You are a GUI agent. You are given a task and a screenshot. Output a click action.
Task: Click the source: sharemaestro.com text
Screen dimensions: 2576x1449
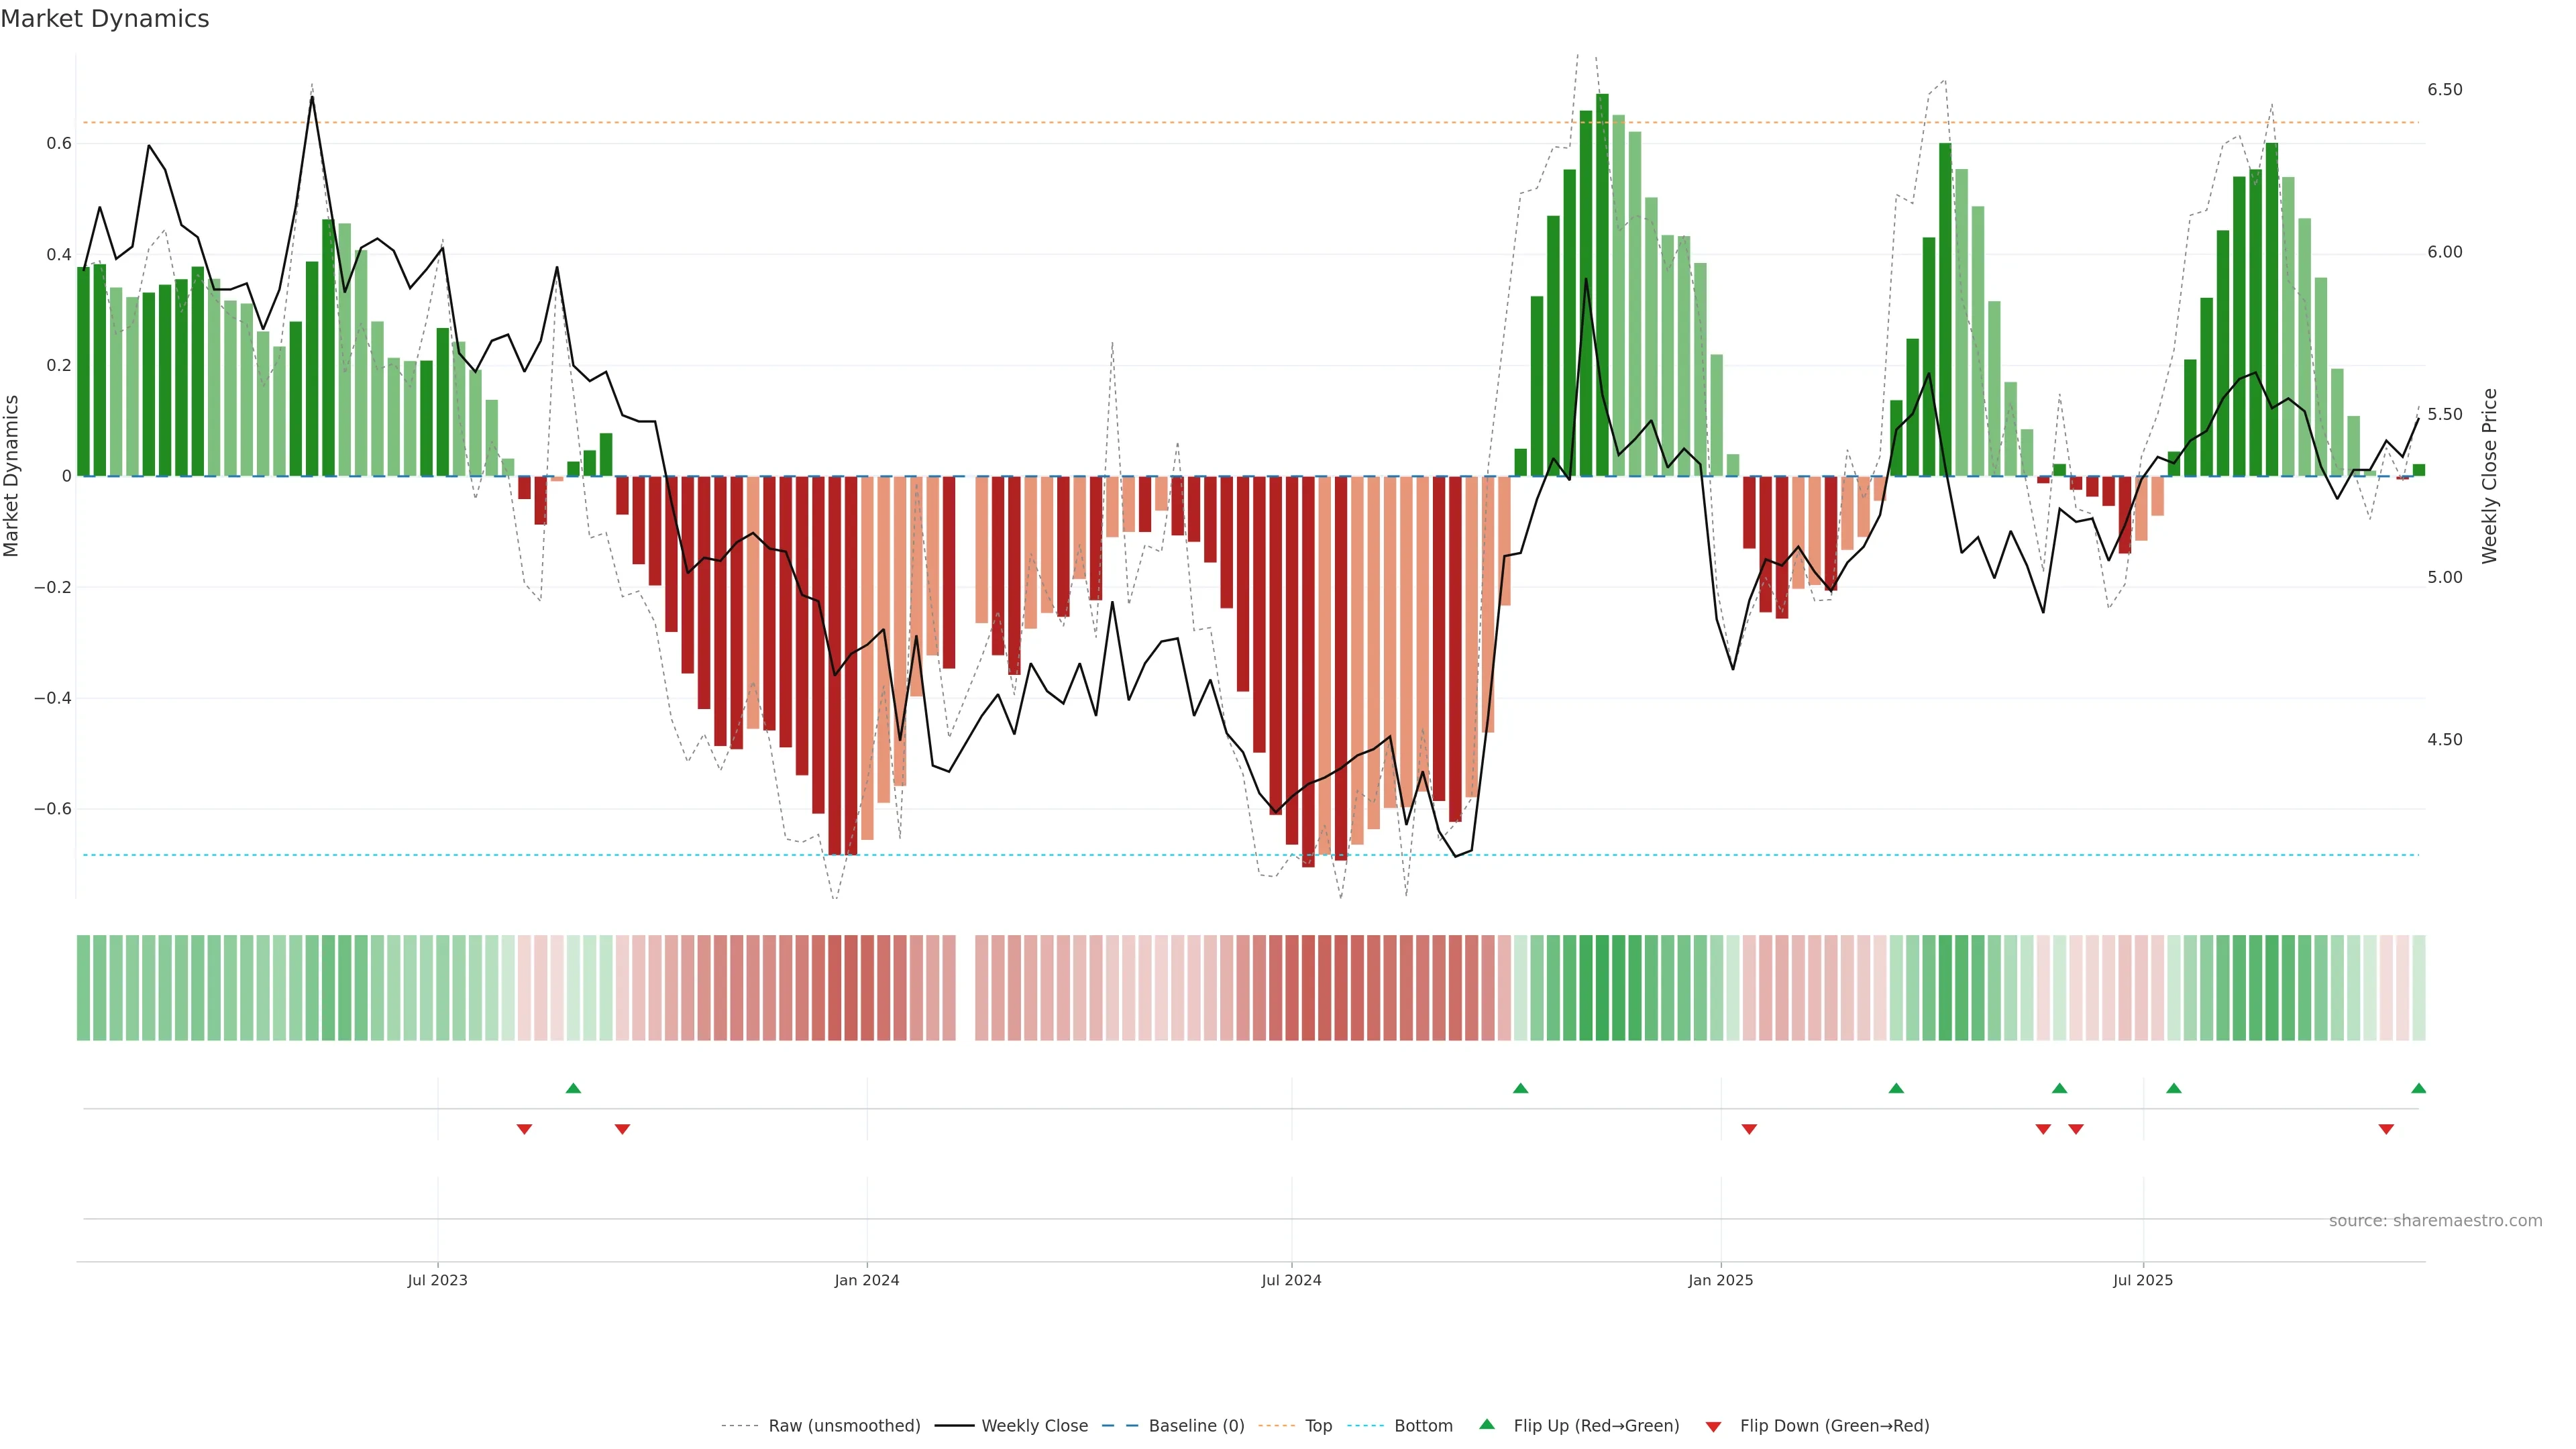(x=2435, y=1221)
